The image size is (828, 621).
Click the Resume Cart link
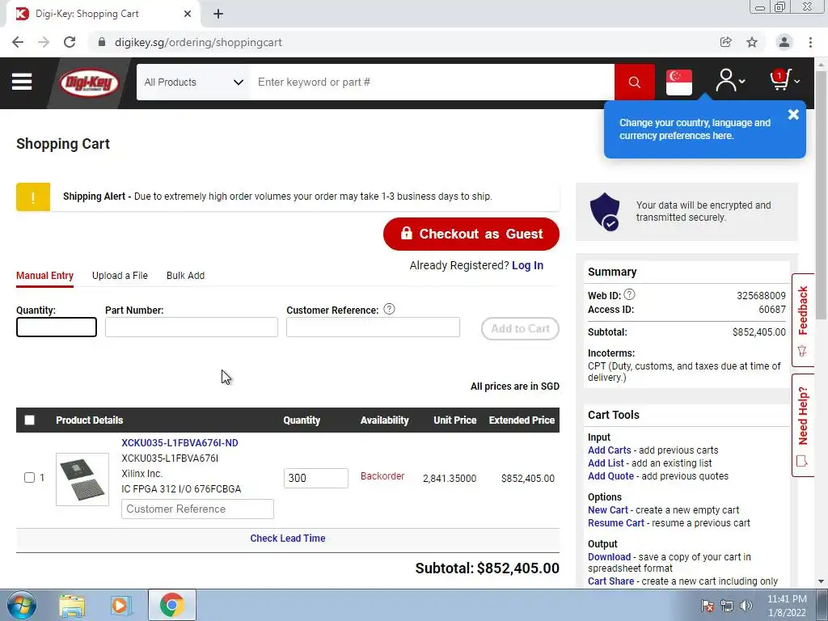tap(615, 523)
